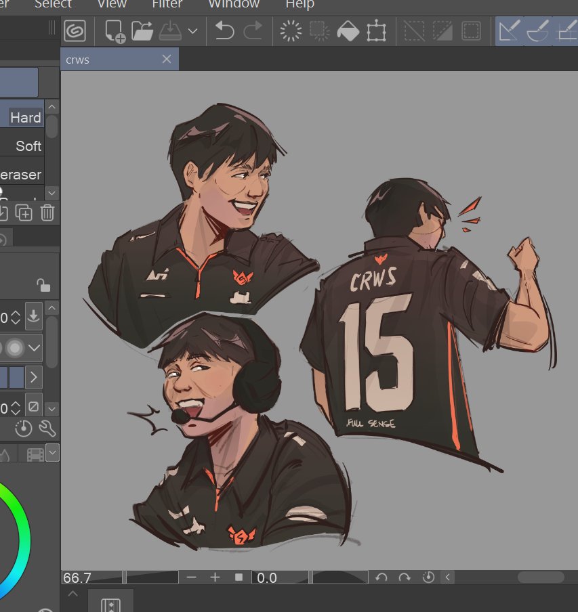Open the film strip panel dropdown

pyautogui.click(x=53, y=453)
